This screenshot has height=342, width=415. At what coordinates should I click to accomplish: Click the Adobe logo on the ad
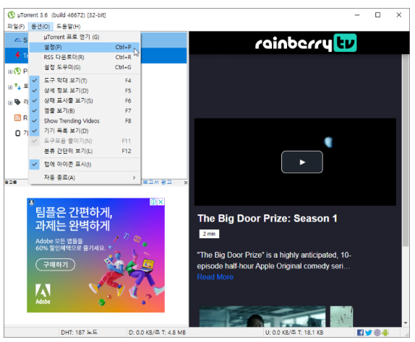(43, 294)
